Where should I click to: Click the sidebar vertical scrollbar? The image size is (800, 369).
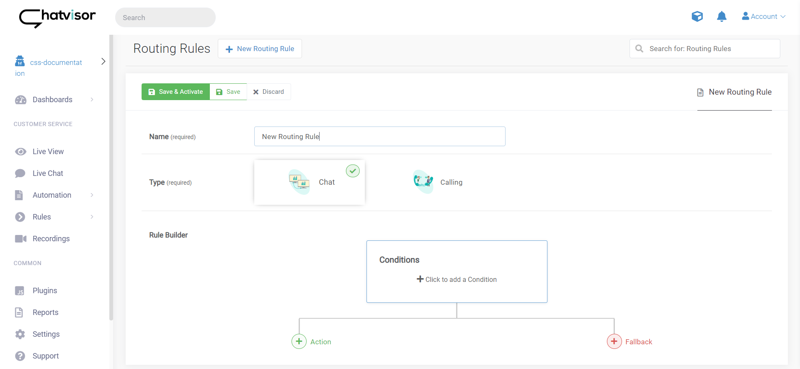click(x=111, y=178)
